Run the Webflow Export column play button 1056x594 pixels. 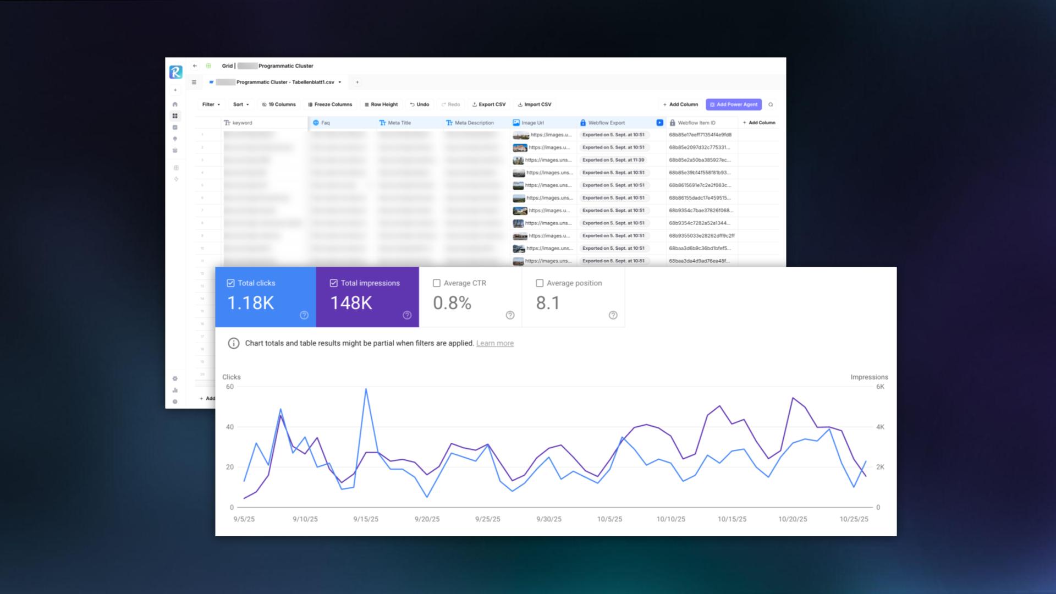click(x=659, y=123)
